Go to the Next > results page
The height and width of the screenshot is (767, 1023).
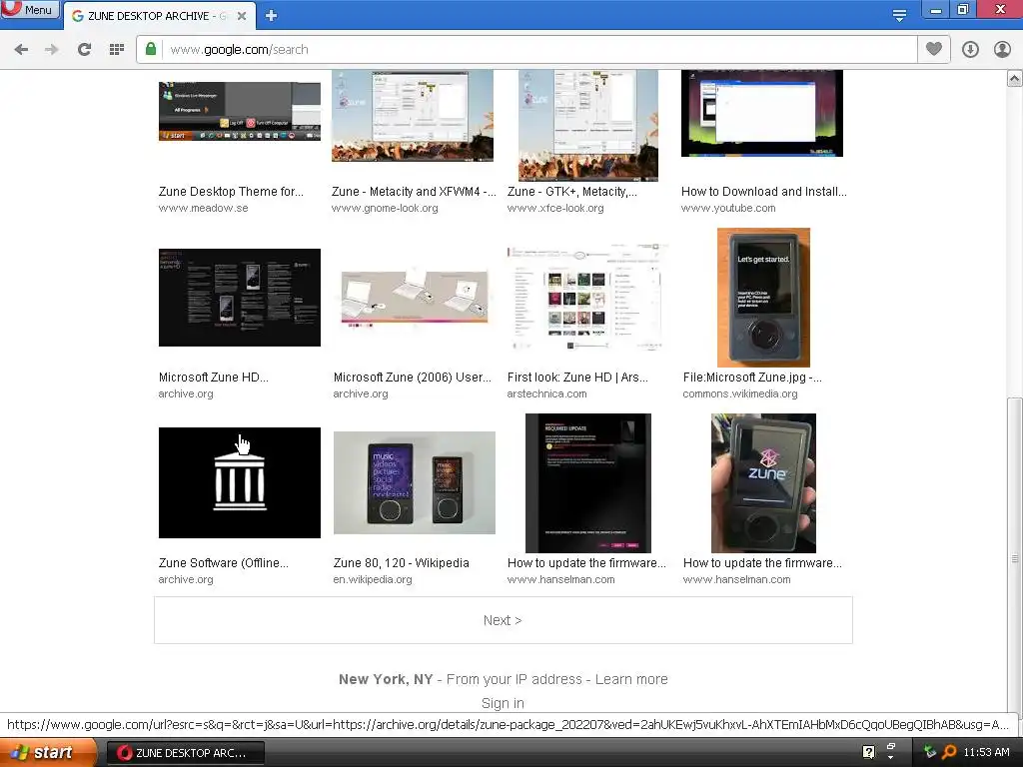click(504, 620)
